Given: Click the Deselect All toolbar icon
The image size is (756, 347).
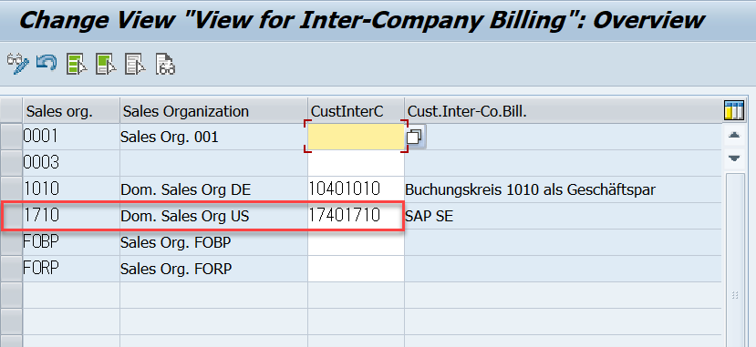Looking at the screenshot, I should 135,64.
